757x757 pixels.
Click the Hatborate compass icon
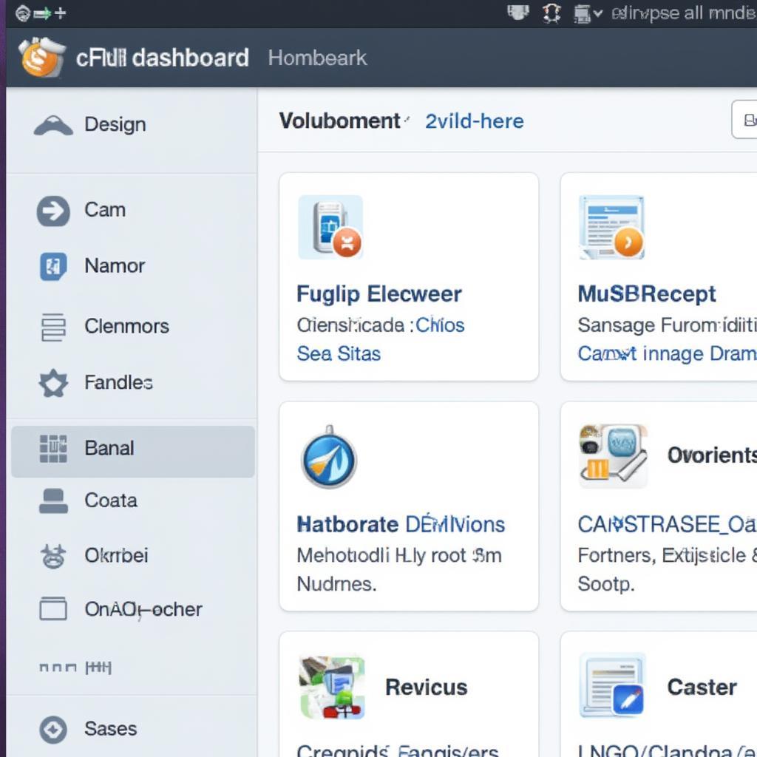(329, 457)
